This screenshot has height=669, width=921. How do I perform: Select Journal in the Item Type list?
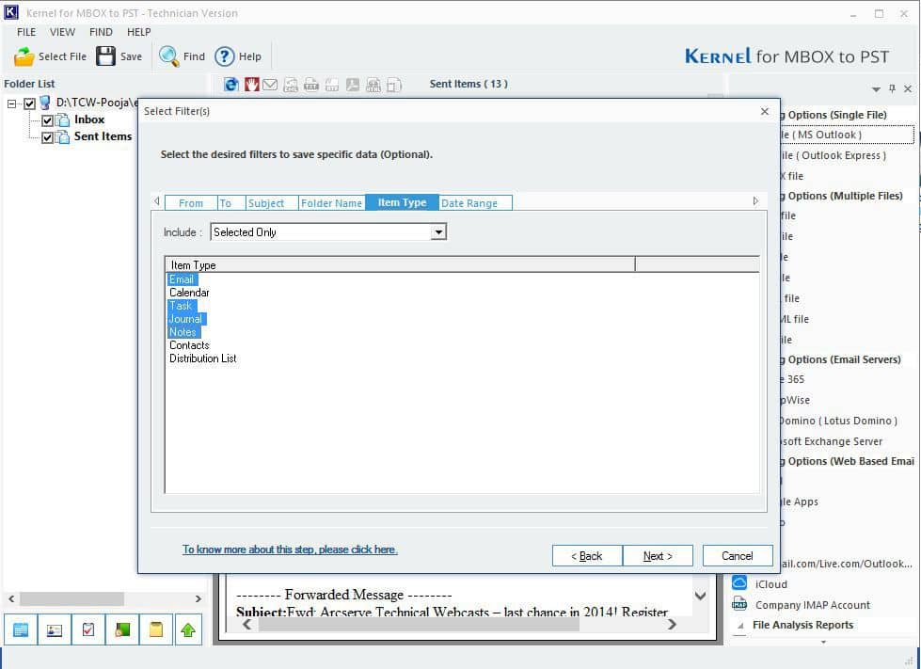coord(185,319)
